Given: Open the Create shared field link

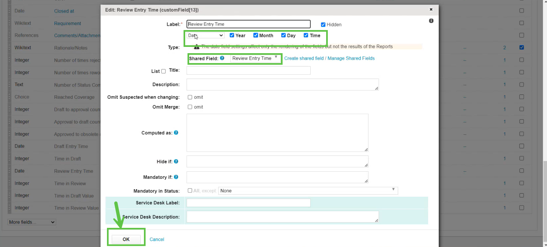Looking at the screenshot, I should tap(304, 58).
